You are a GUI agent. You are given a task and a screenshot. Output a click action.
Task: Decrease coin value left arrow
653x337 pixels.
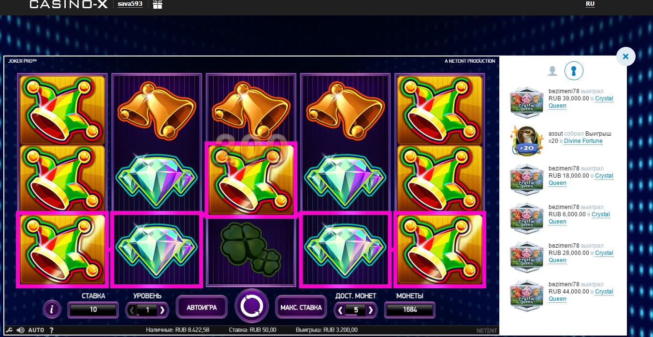coord(341,310)
